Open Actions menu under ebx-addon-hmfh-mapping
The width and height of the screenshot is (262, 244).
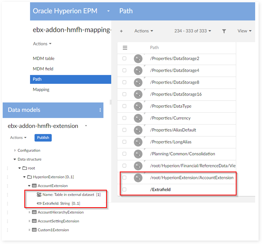(42, 44)
